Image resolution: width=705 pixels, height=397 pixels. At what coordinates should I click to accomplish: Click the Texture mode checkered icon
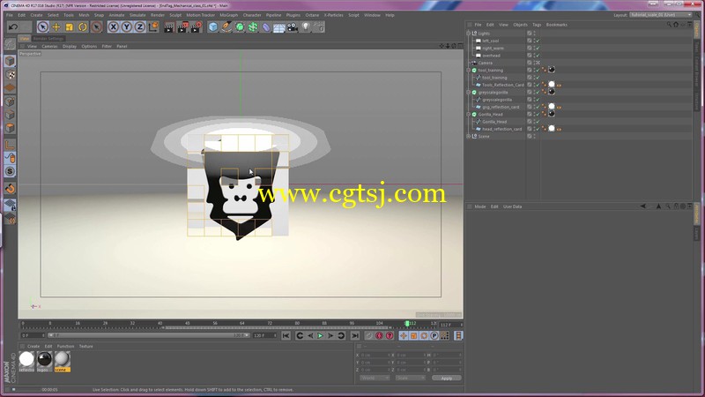[x=10, y=74]
